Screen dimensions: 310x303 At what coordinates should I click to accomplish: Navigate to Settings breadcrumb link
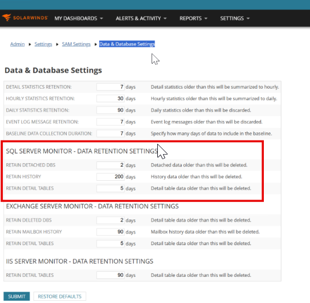point(43,44)
